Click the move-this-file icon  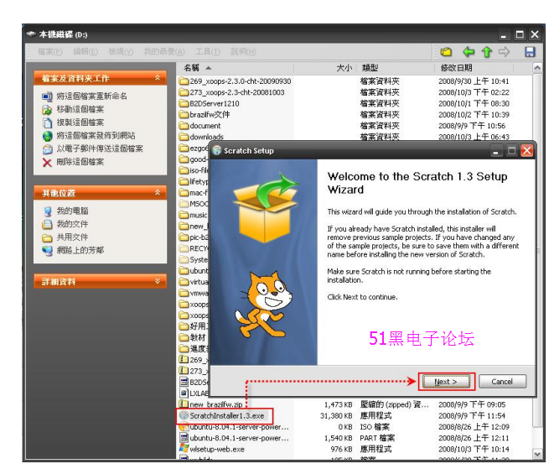pos(47,109)
